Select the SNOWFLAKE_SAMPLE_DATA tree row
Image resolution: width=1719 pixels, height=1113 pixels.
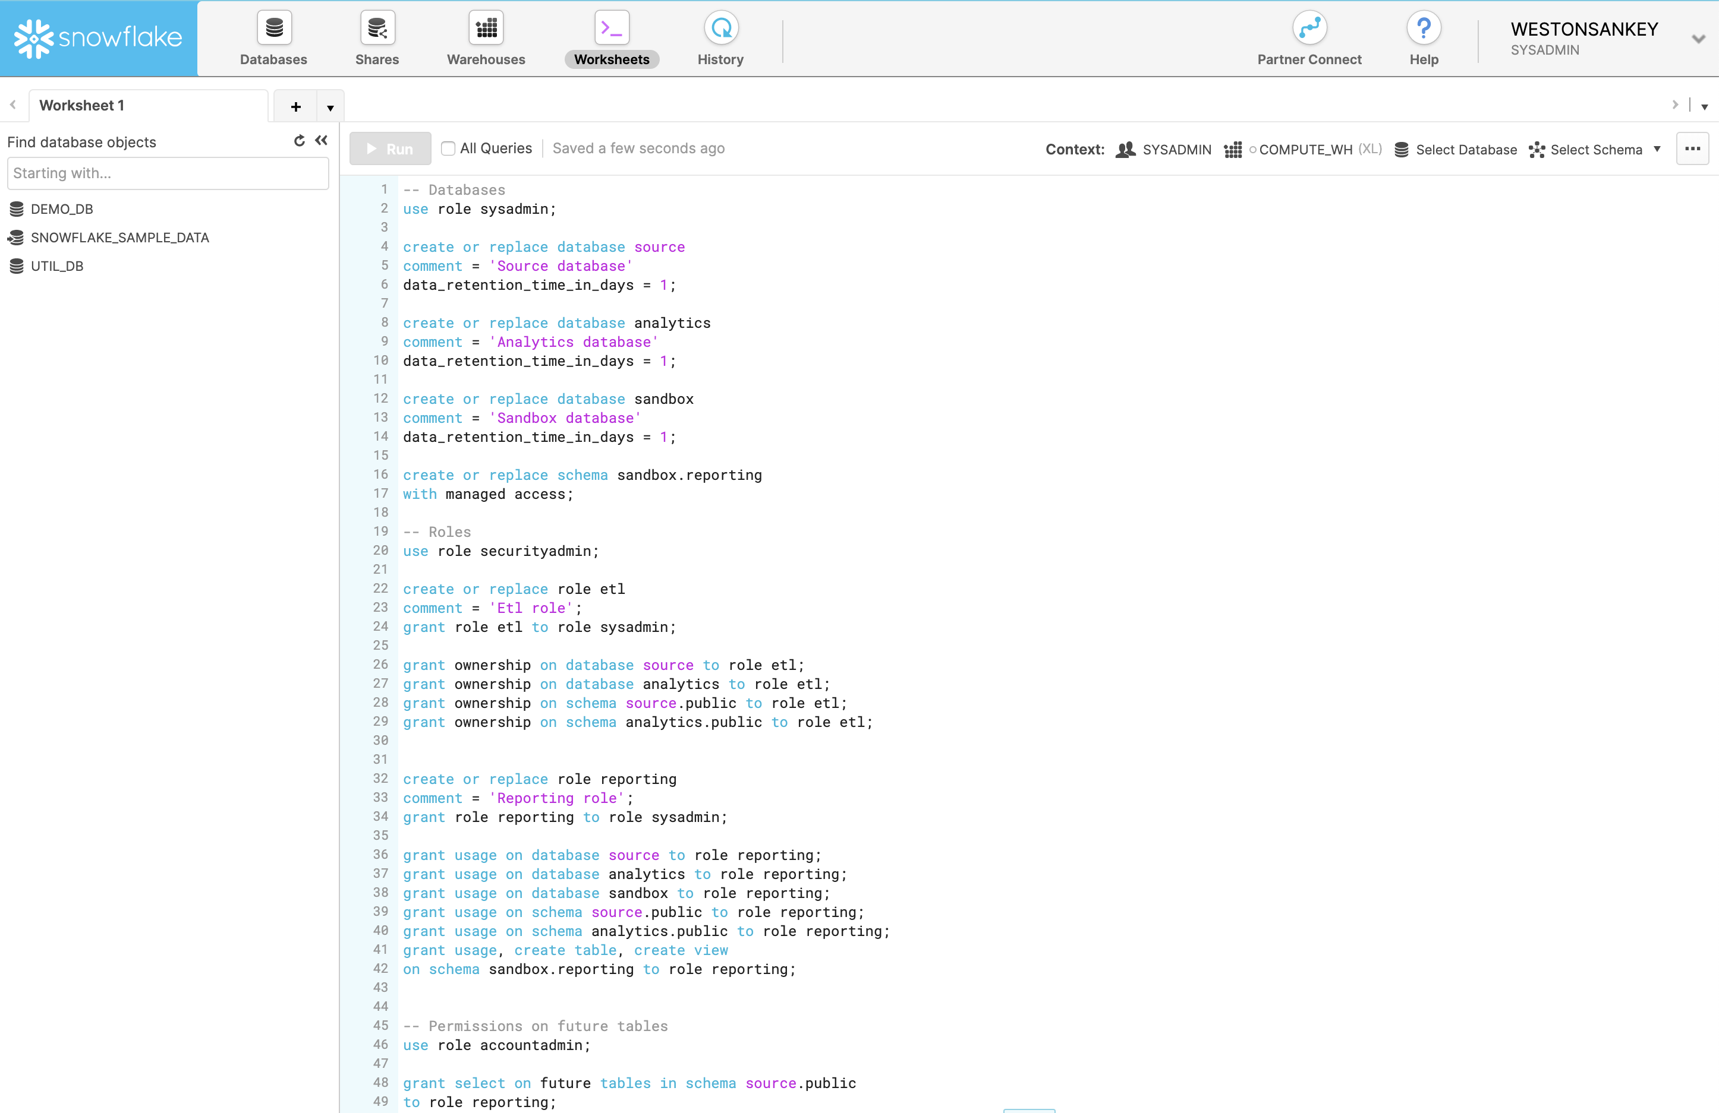pyautogui.click(x=168, y=238)
